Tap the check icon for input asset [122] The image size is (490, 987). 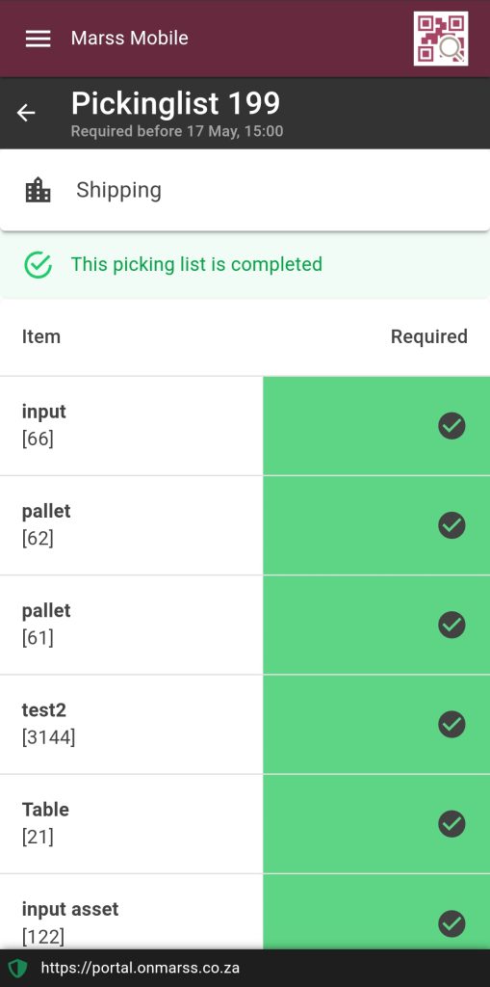point(451,923)
